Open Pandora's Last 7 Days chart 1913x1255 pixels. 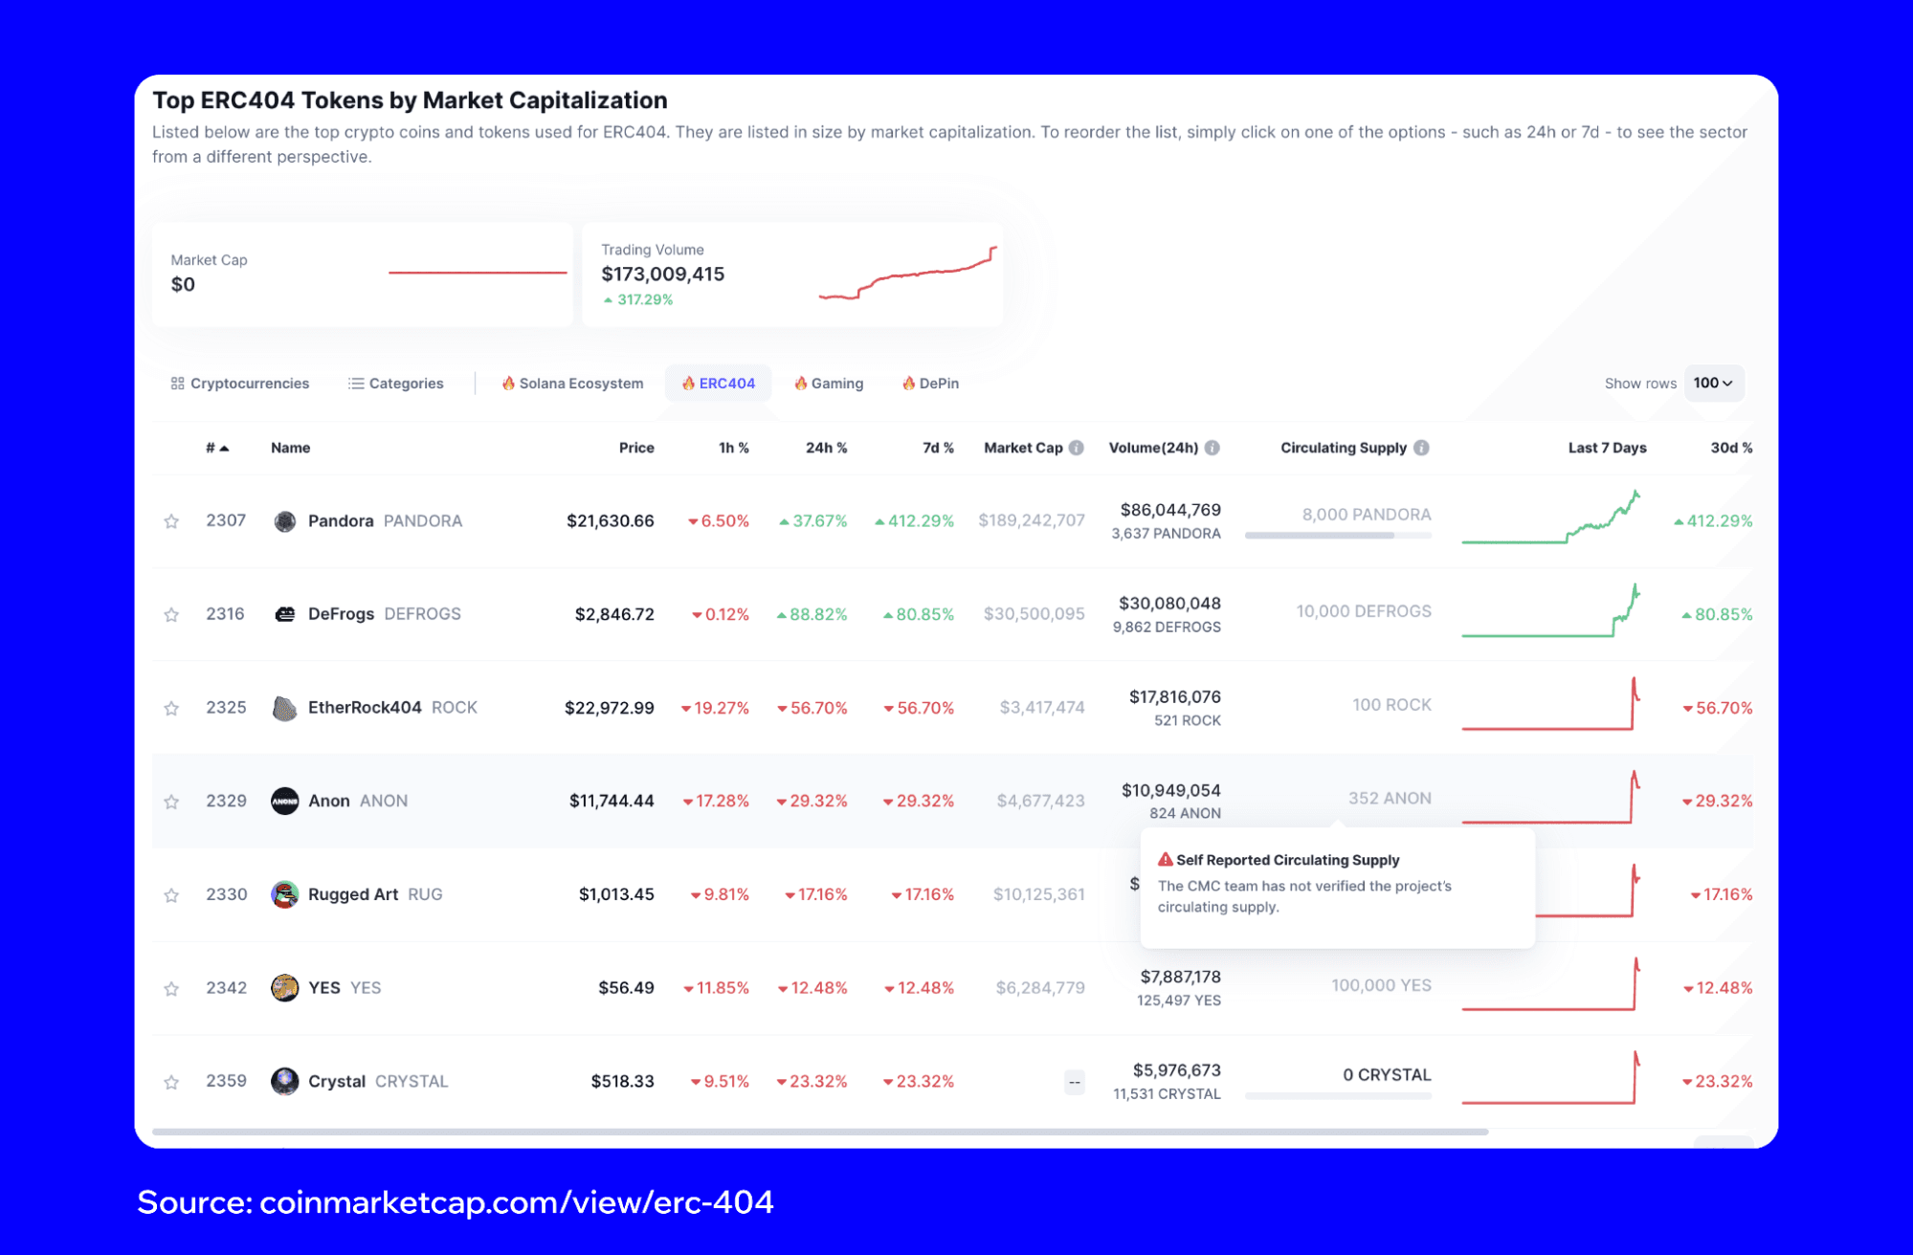(x=1551, y=517)
